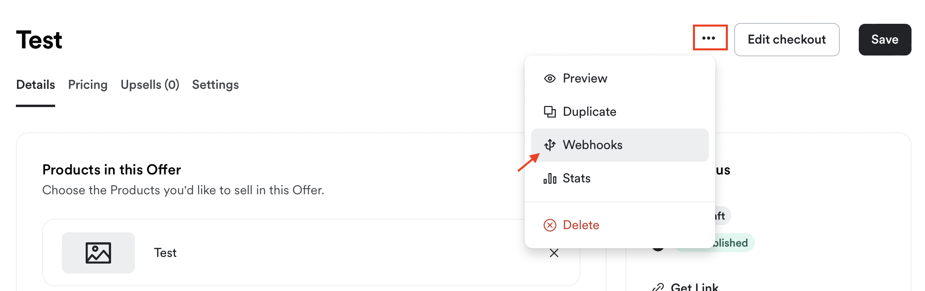Select Stats from the dropdown menu
925x291 pixels.
(577, 178)
